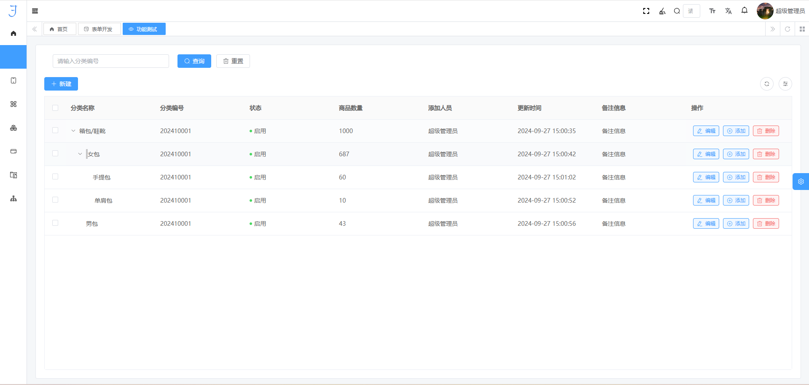
Task: Tick the checkbox for 男包 row
Action: [55, 223]
